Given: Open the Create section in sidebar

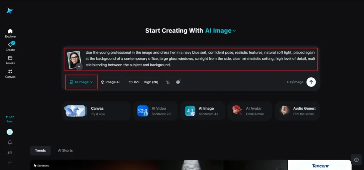Looking at the screenshot, I should click(10, 46).
